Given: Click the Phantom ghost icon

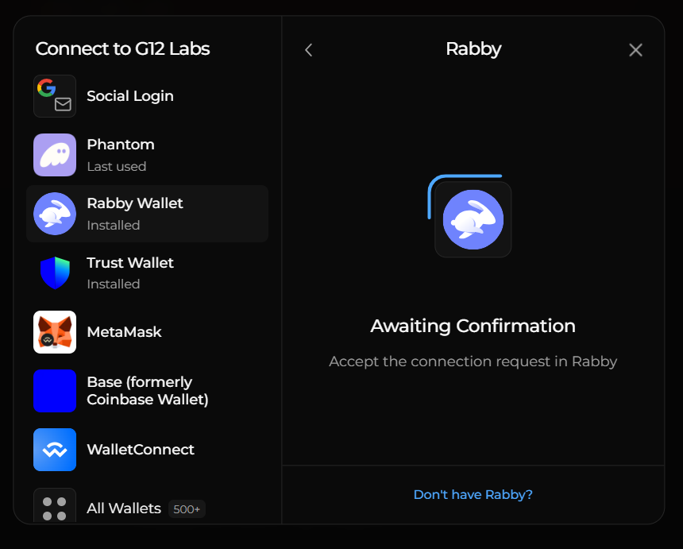Looking at the screenshot, I should 55,155.
